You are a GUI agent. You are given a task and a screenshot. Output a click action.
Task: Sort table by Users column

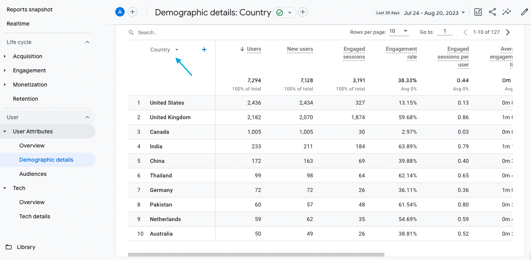(x=254, y=49)
